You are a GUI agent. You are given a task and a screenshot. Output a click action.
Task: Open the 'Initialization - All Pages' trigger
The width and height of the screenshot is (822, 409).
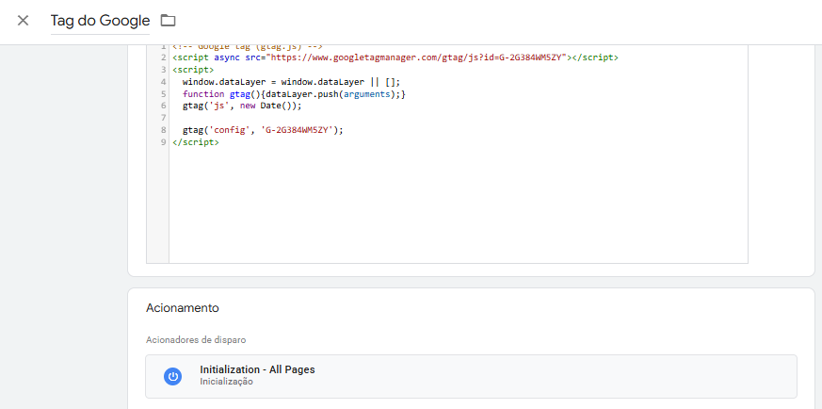click(x=471, y=376)
